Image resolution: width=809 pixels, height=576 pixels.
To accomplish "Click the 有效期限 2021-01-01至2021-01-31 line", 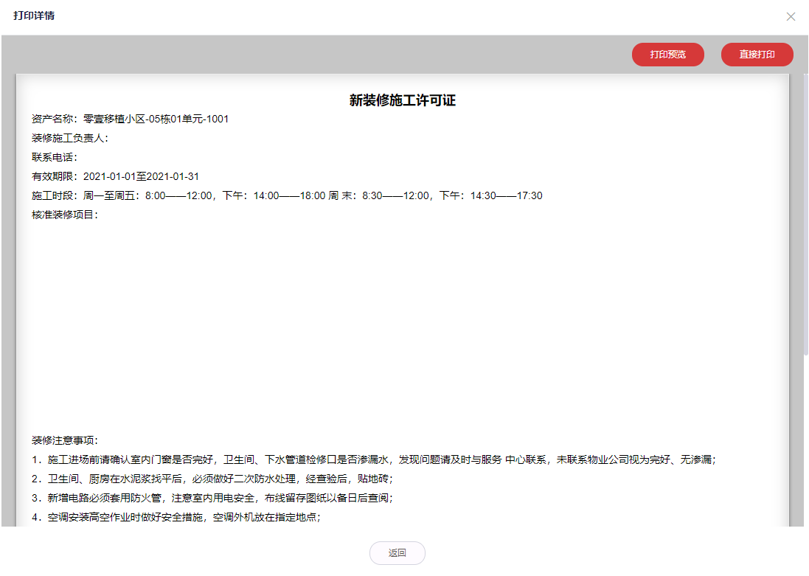I will tap(115, 176).
